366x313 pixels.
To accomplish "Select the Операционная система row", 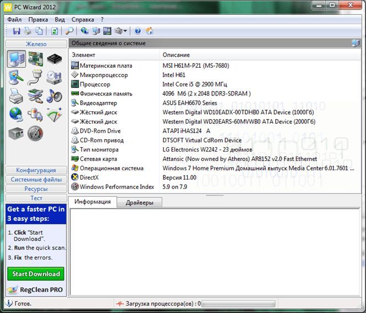I will [215, 168].
